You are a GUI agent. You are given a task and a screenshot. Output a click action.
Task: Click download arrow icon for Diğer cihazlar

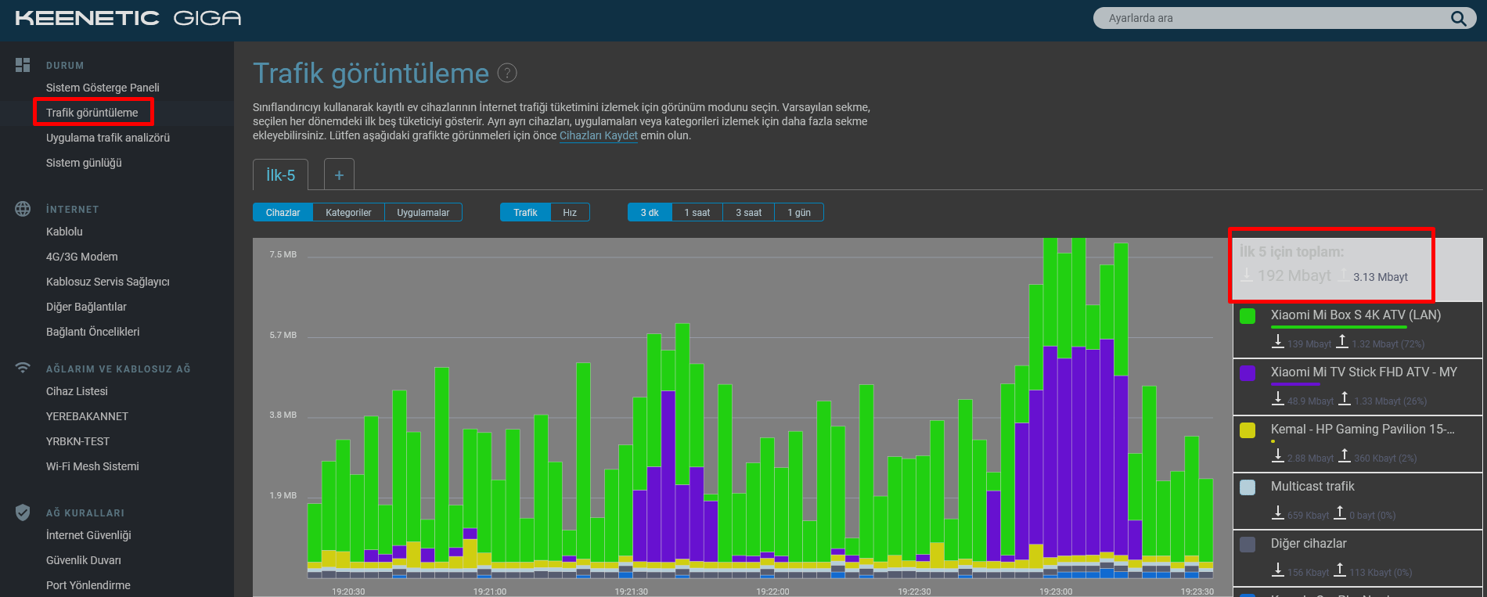[x=1278, y=570]
